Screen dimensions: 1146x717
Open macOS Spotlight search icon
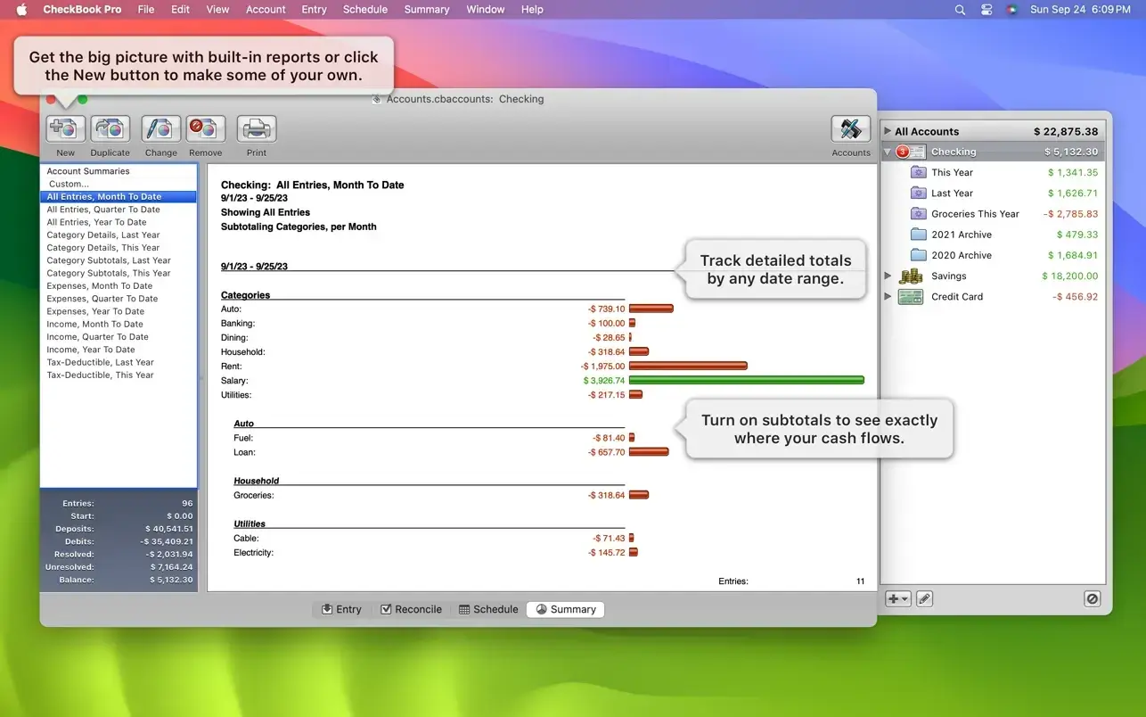(x=960, y=10)
